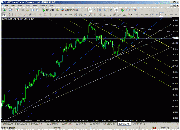This screenshot has height=130, width=180.
Task: Select the Gann Grid crosshatch tool
Action: coord(100,15)
